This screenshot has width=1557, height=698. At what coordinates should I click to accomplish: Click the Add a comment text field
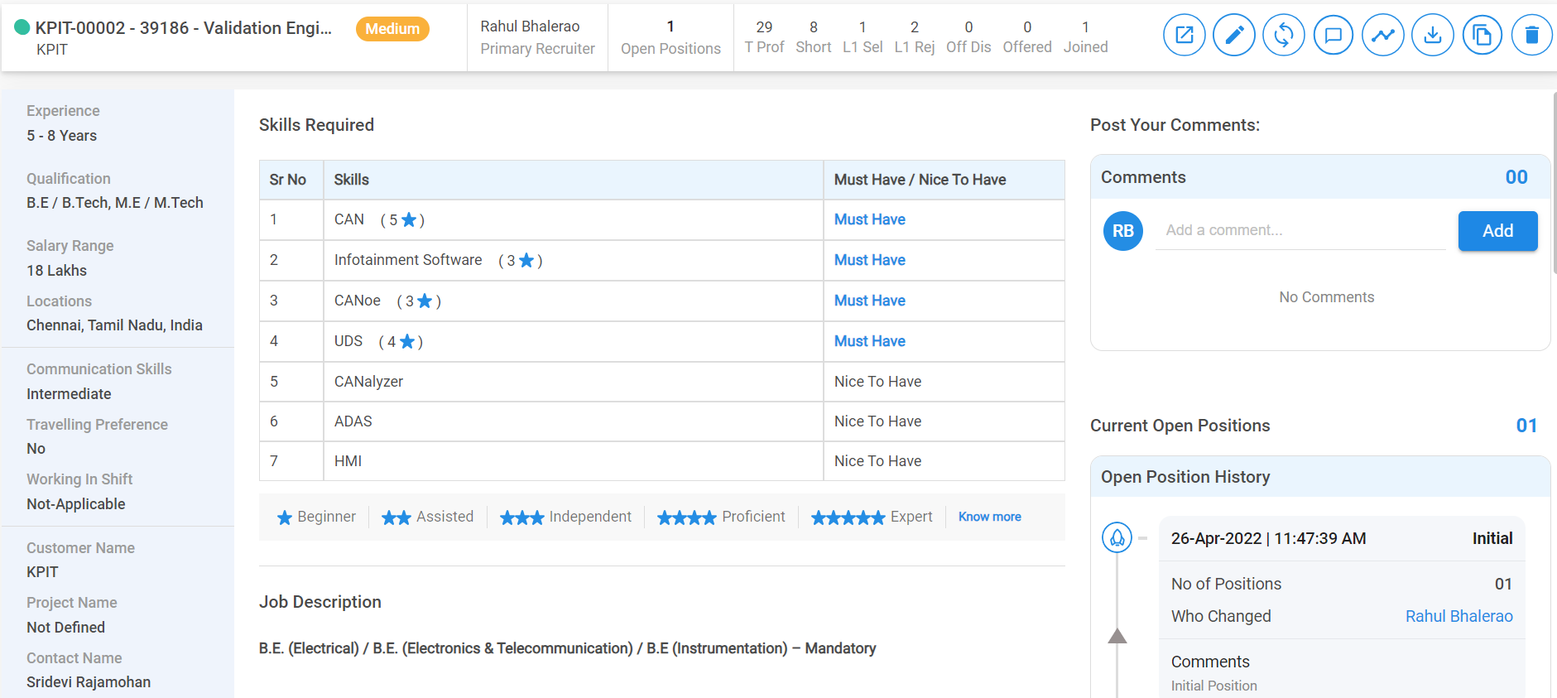[x=1300, y=230]
